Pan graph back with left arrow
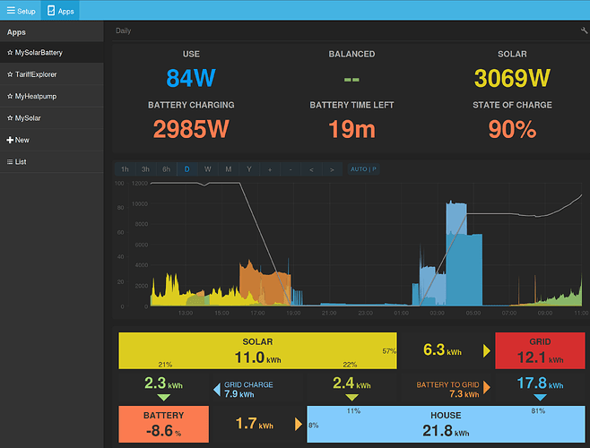Viewport: 590px width, 448px height. point(311,169)
